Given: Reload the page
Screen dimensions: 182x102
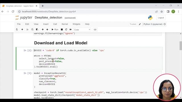Looking at the screenshot, I should (13, 12).
